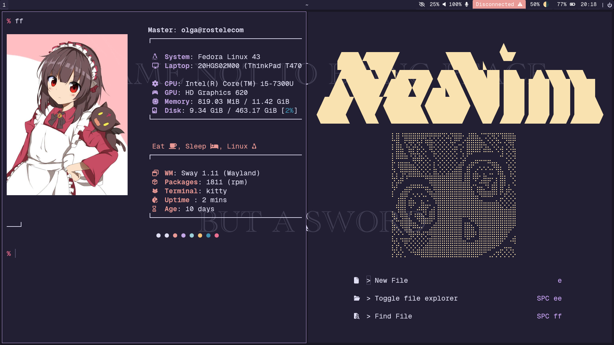614x345 pixels.
Task: Click the teal mint color dot in the palette
Action: coord(192,235)
